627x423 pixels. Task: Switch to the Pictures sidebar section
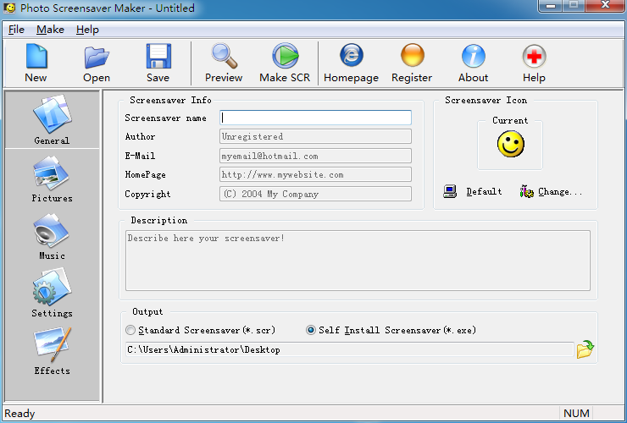(52, 179)
